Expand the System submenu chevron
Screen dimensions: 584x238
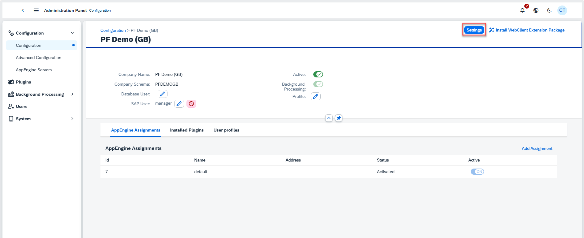pyautogui.click(x=72, y=119)
